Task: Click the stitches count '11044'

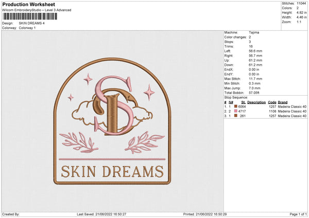Action: (x=301, y=4)
